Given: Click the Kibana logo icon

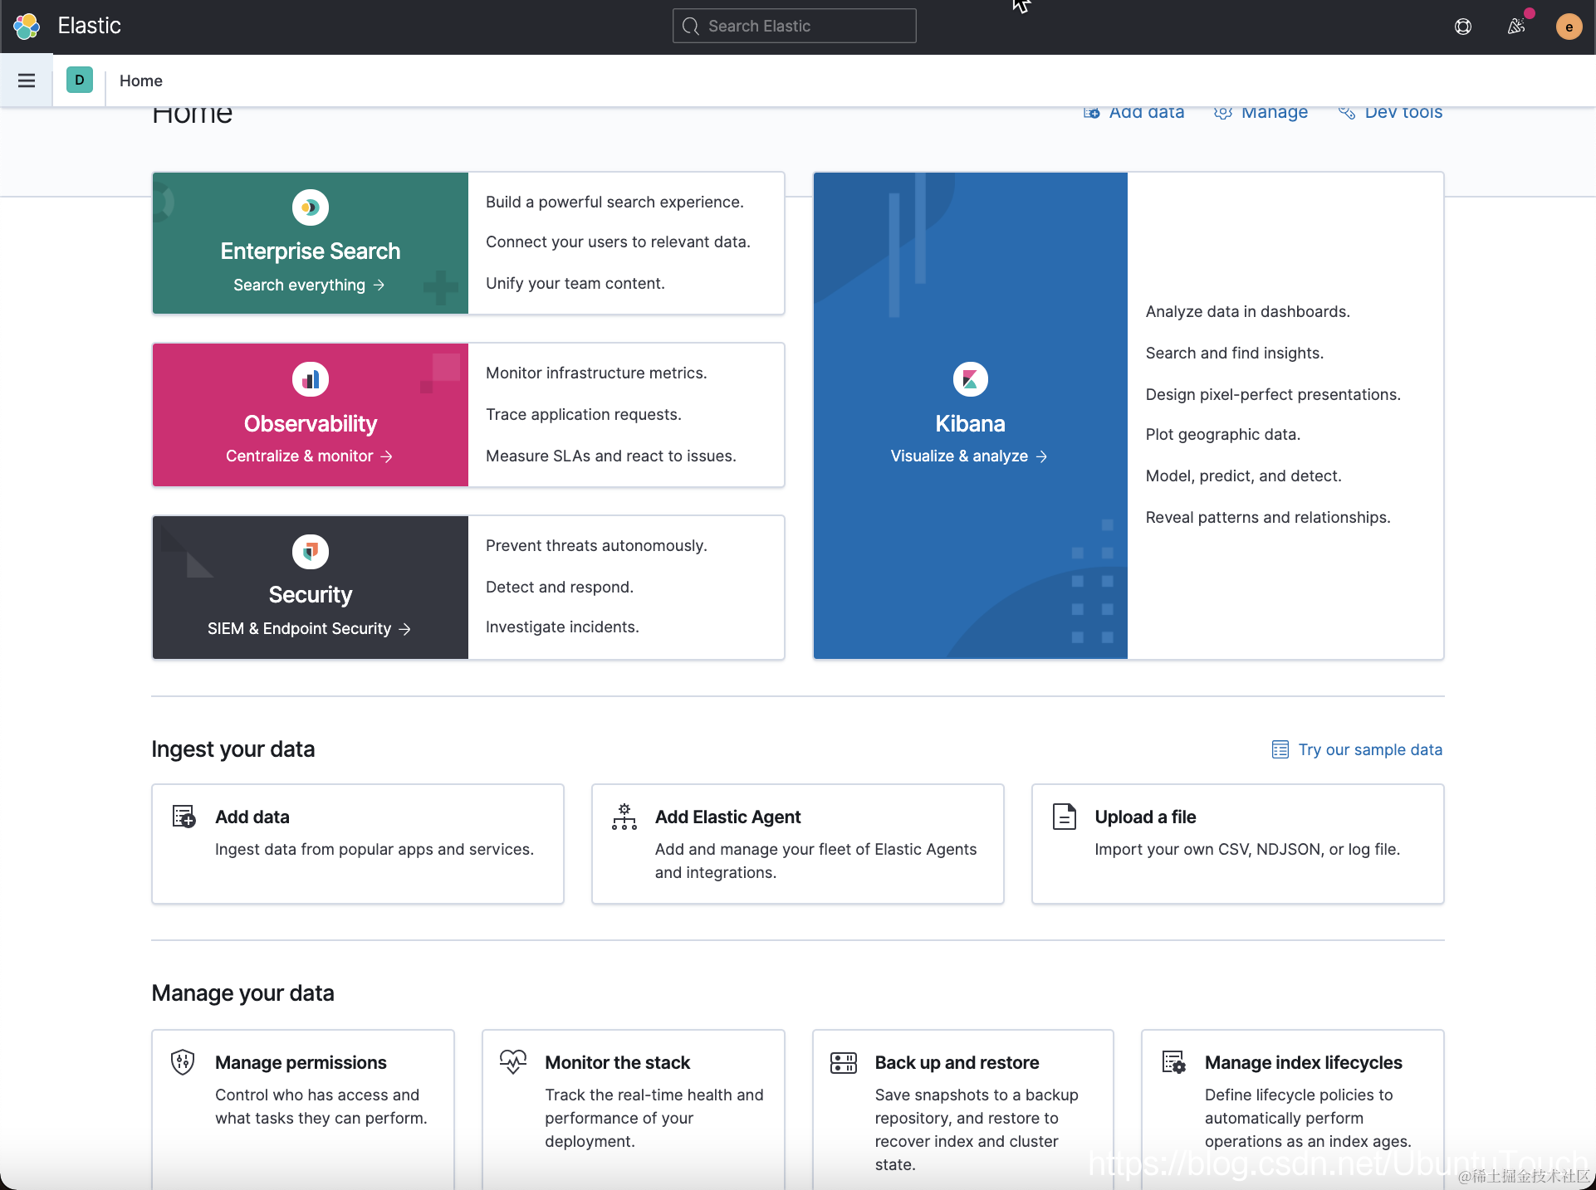Looking at the screenshot, I should pos(970,380).
